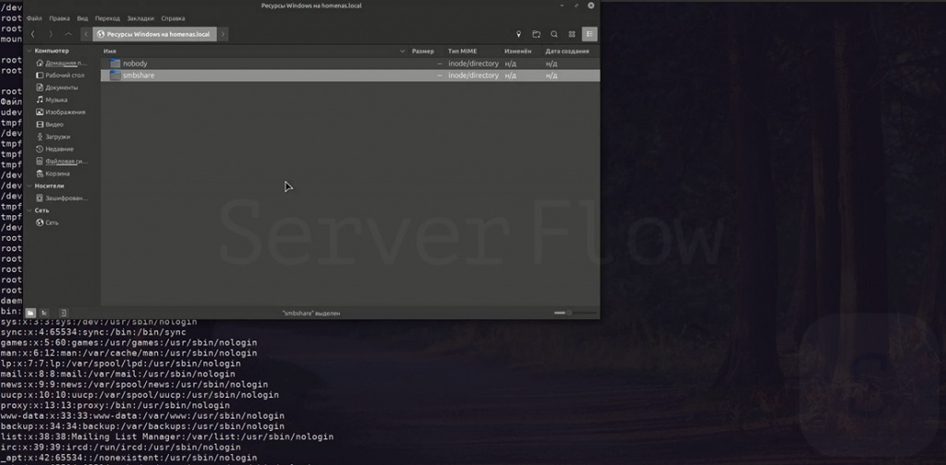Toggle location entry pin icon
Image resolution: width=946 pixels, height=465 pixels.
518,34
